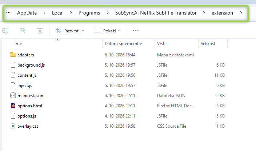The image size is (256, 151).
Task: Sort by Ime column header
Action: tap(18, 44)
